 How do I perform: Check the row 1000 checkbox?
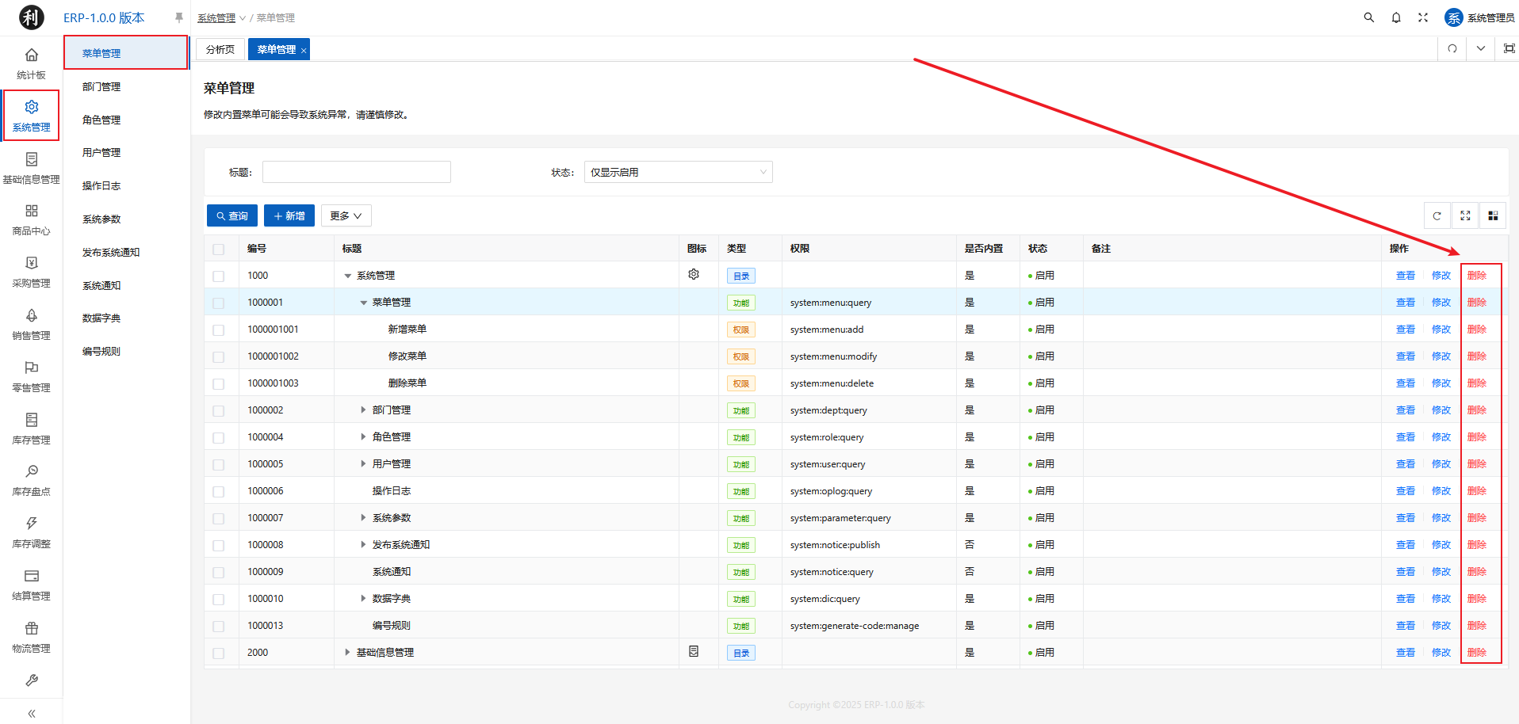[x=219, y=276]
